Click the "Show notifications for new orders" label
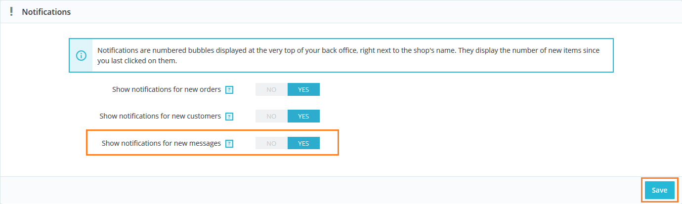This screenshot has height=204, width=682. [x=167, y=89]
